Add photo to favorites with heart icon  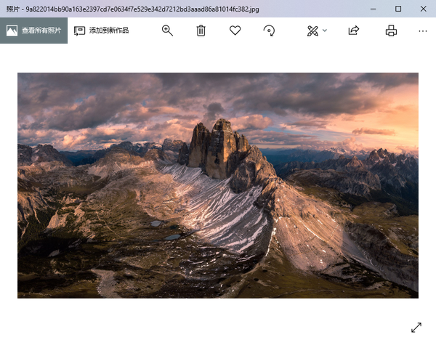pyautogui.click(x=235, y=31)
